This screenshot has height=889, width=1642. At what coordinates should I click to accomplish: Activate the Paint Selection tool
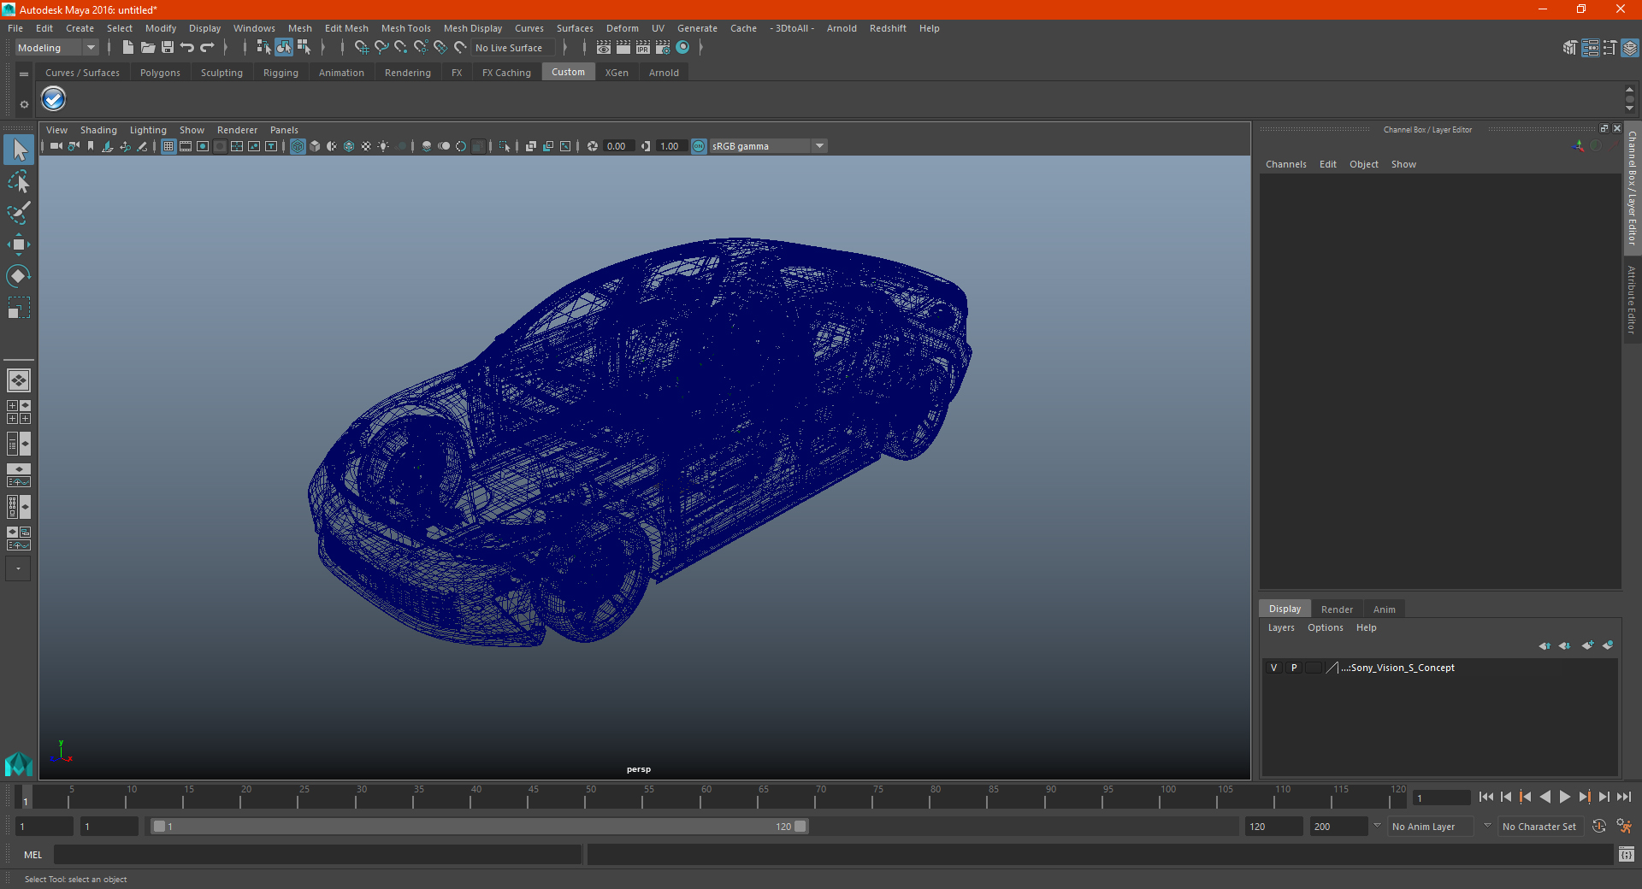click(x=19, y=213)
